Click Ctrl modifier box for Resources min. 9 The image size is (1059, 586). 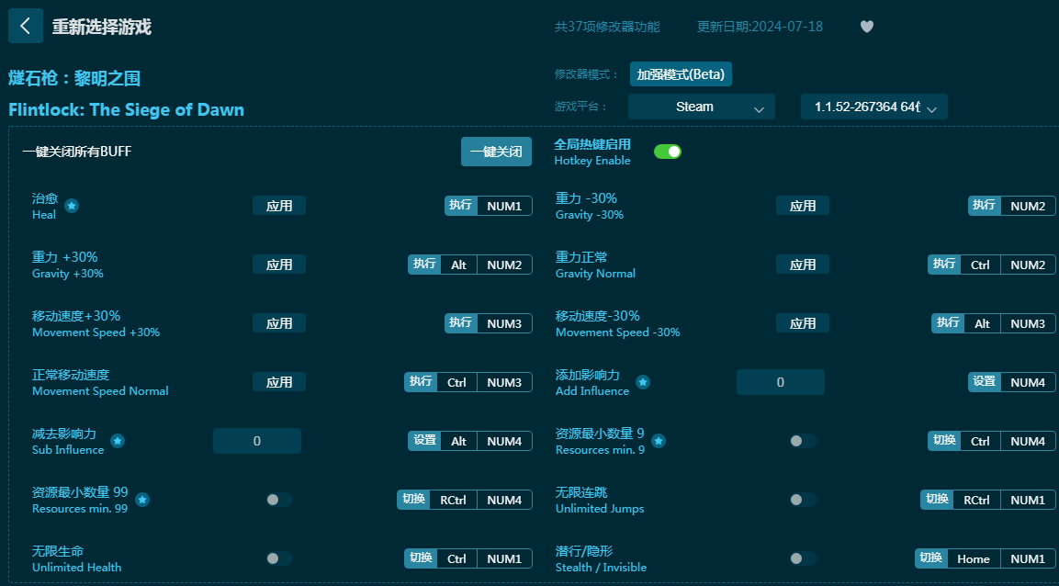point(980,441)
